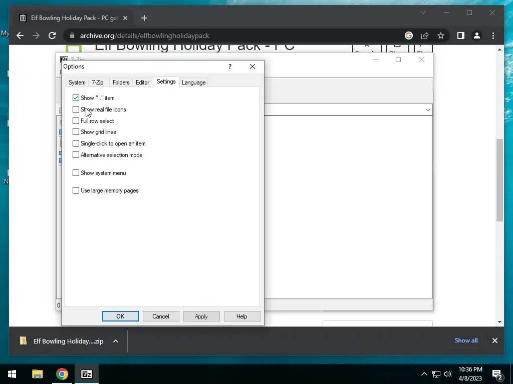Check Alternative selection mode
This screenshot has width=513, height=384.
click(x=76, y=155)
